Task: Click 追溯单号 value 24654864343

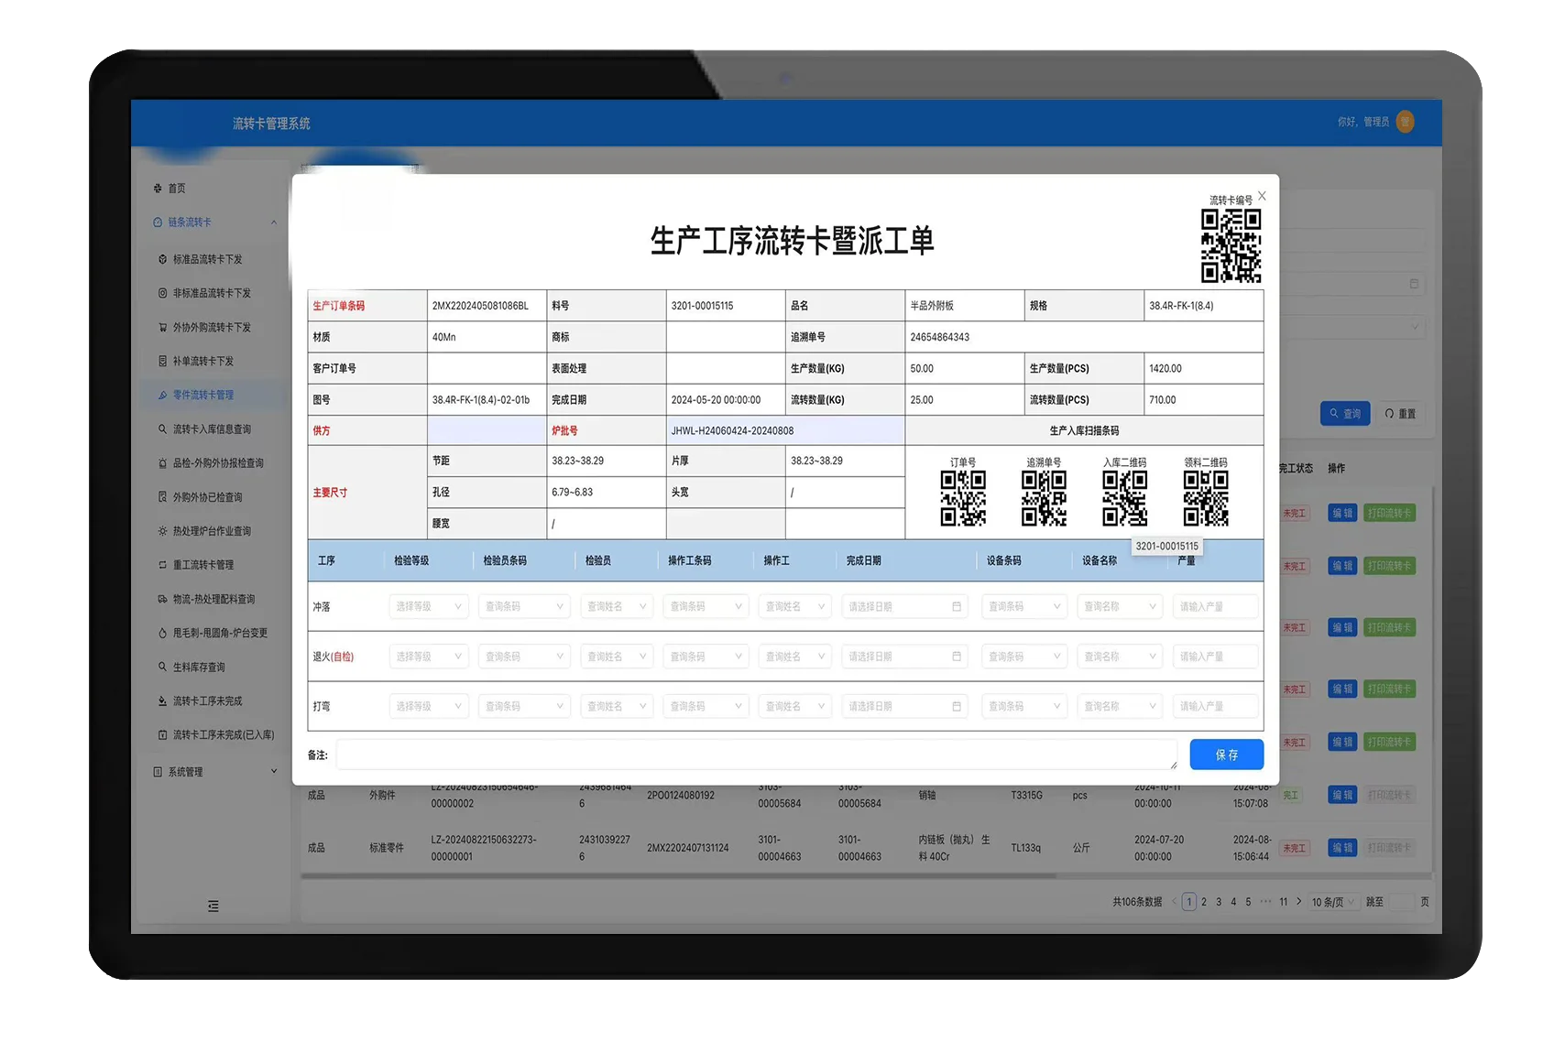Action: pyautogui.click(x=939, y=337)
